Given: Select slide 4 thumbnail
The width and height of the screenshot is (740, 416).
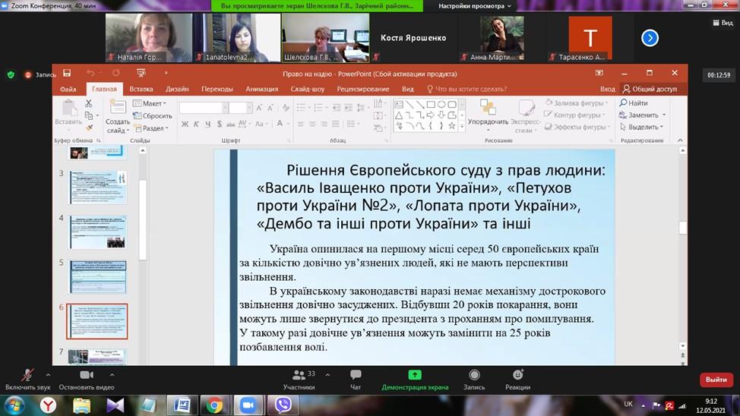Looking at the screenshot, I should tap(98, 232).
